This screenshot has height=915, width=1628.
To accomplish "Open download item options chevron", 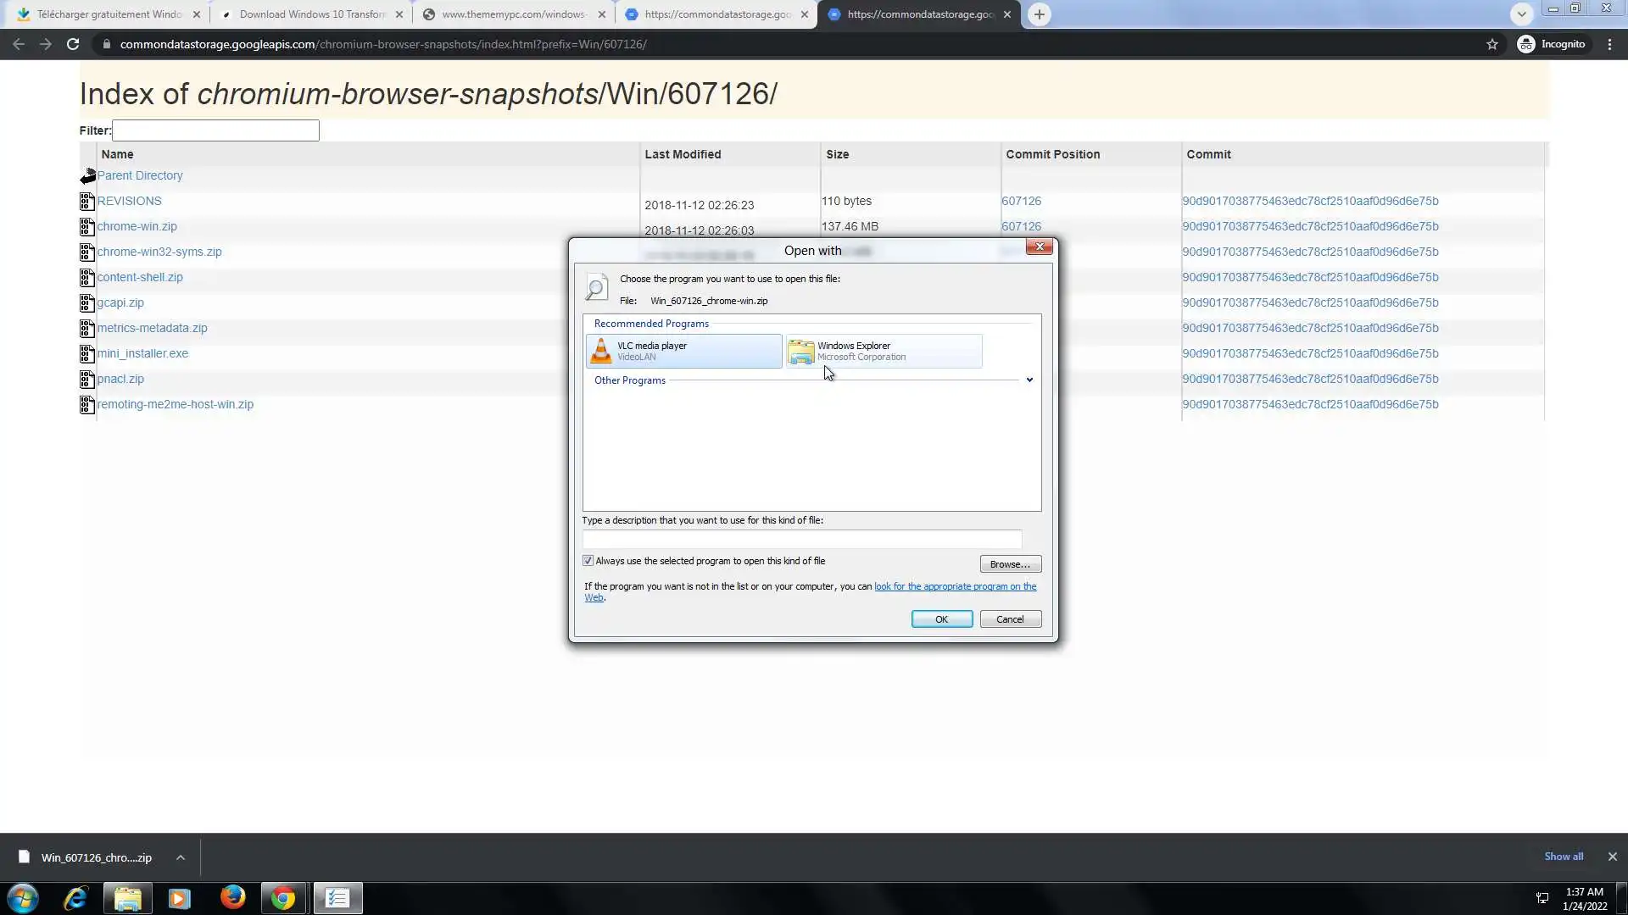I will click(x=181, y=857).
